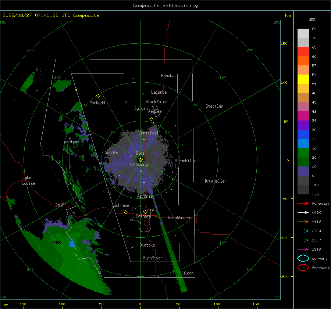Click the yellow diamond marker below RedDeer
Image resolution: width=331 pixels, height=309 pixels.
click(151, 119)
